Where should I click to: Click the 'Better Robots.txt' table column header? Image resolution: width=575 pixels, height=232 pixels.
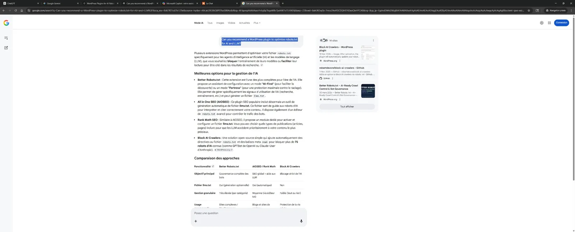[x=229, y=166]
